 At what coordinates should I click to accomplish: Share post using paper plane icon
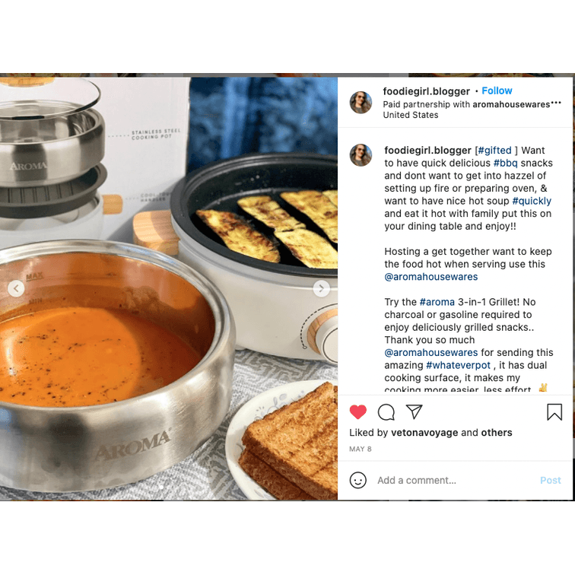pos(415,411)
